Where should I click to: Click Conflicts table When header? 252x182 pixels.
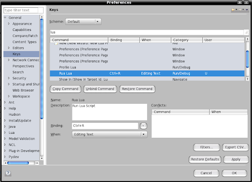pos(228,112)
